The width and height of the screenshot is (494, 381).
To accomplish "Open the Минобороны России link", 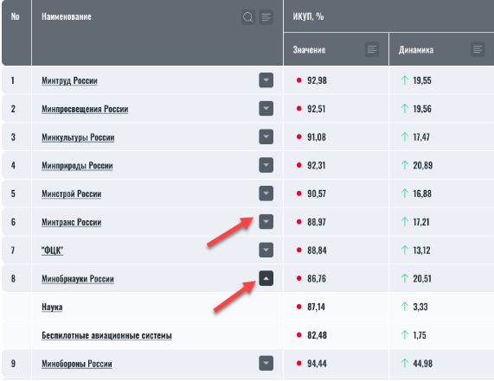I will tap(77, 364).
